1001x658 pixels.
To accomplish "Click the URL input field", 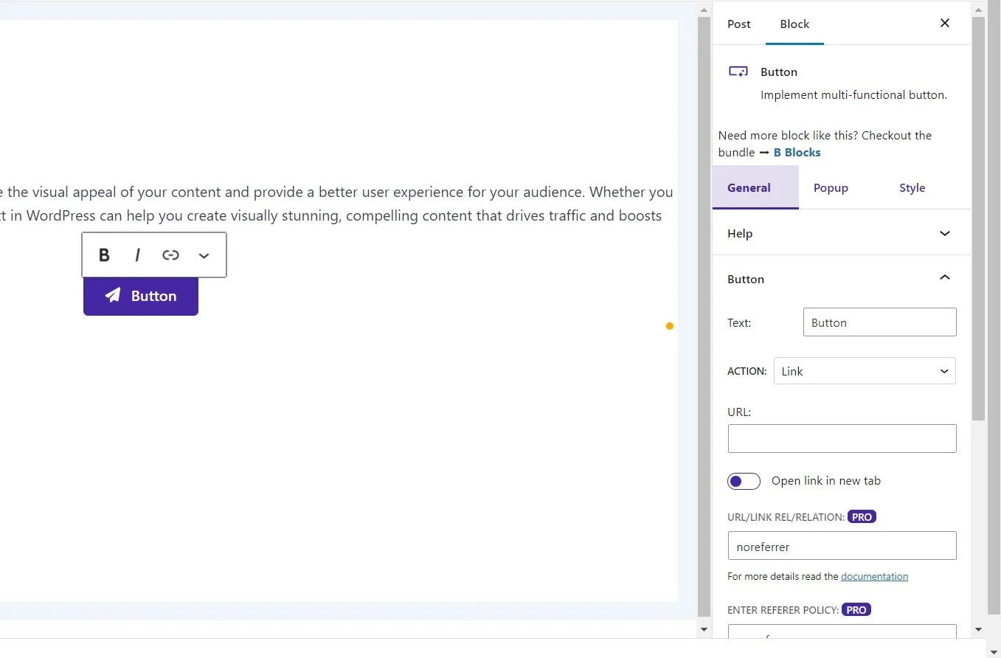I will click(842, 438).
